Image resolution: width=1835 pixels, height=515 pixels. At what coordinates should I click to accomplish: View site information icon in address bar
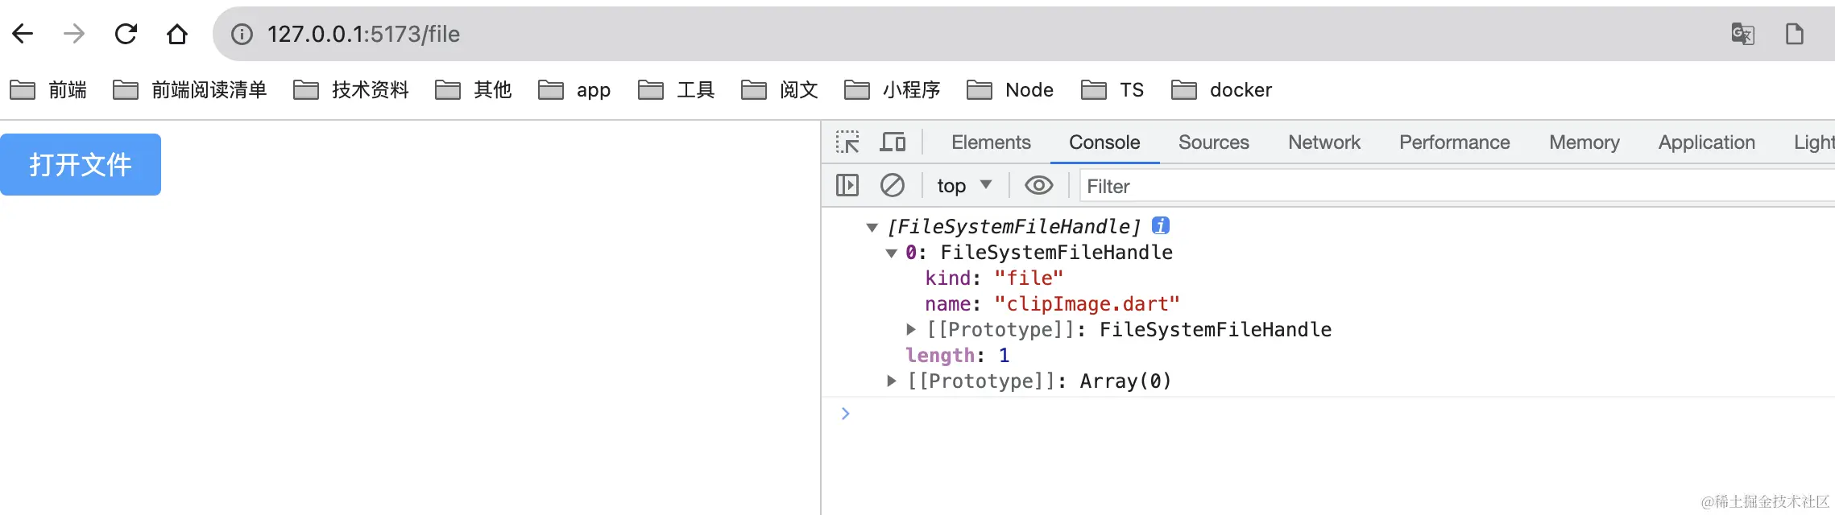(x=242, y=34)
